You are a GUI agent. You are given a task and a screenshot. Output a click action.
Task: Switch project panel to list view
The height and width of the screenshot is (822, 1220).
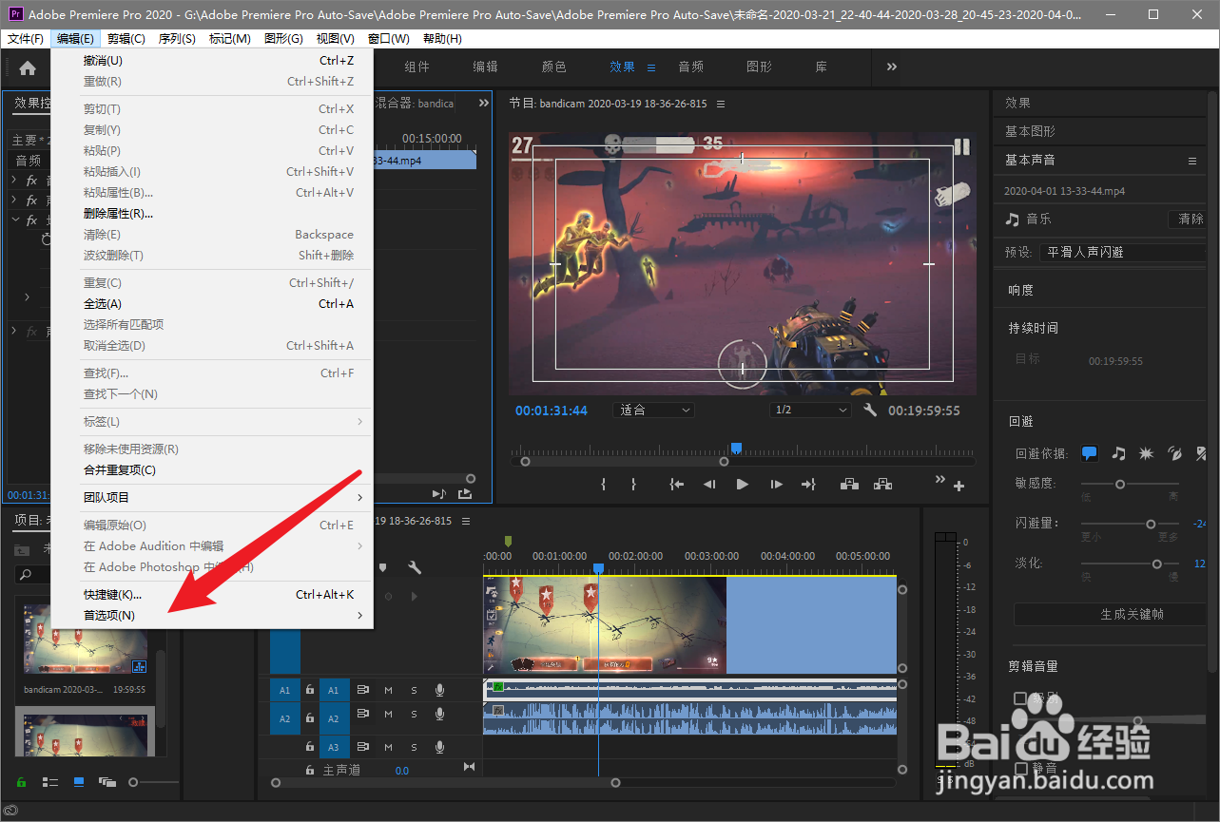pos(50,782)
